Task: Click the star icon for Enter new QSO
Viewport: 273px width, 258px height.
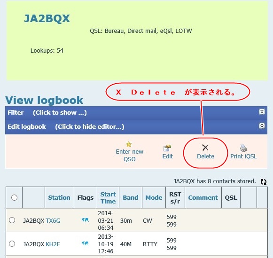Action: click(129, 144)
